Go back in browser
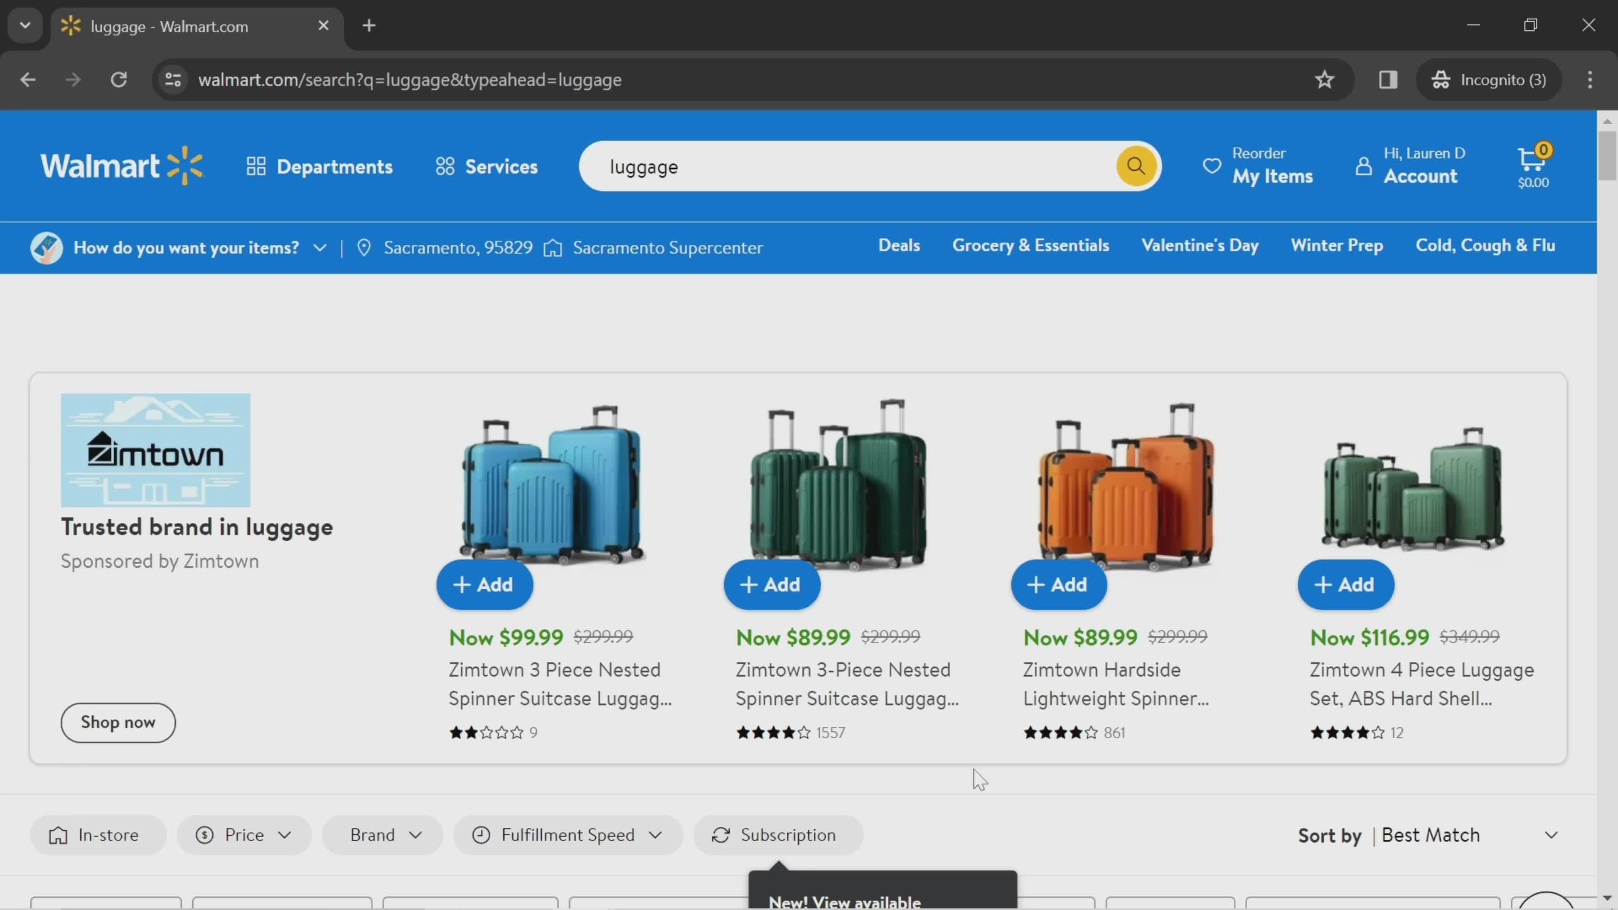The image size is (1618, 910). [x=28, y=80]
